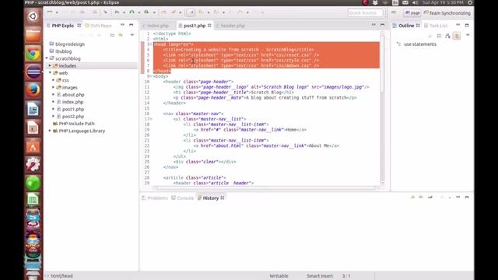Select post2.php in explorer tree
The image size is (498, 280).
[73, 117]
